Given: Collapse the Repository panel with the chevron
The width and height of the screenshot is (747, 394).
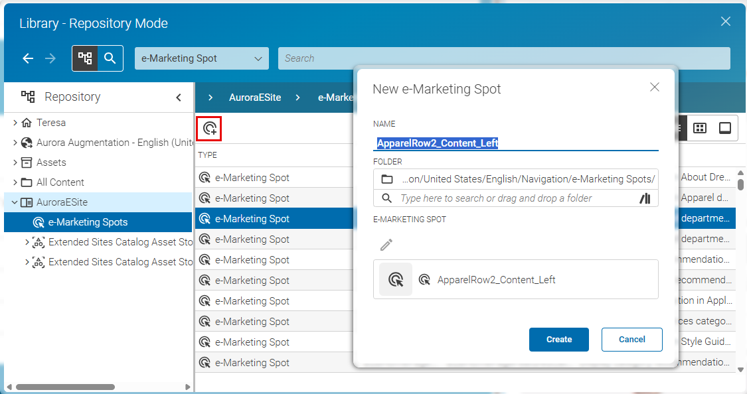Looking at the screenshot, I should pyautogui.click(x=178, y=97).
